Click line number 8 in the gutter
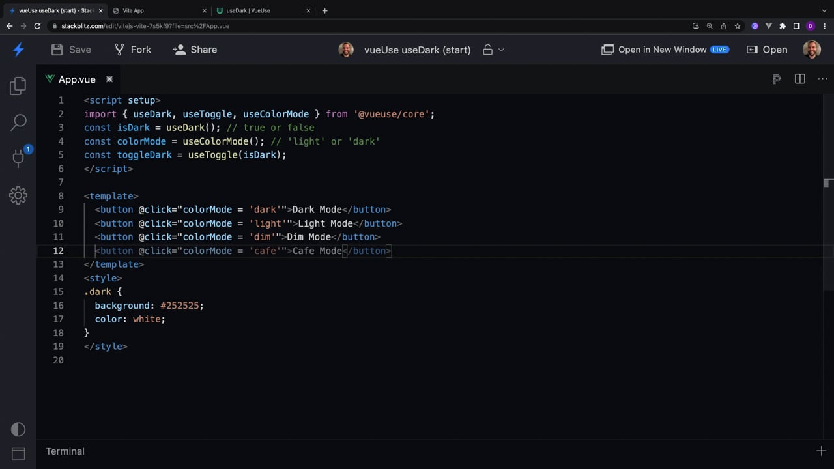Screen dimensions: 834x469 coord(61,196)
